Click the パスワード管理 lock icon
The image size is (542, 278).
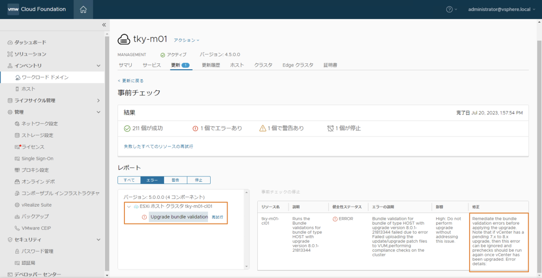point(17,251)
